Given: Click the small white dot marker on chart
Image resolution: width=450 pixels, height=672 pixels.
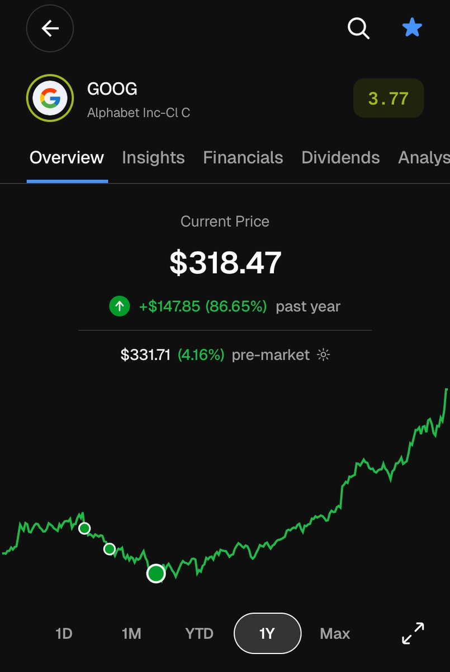Looking at the screenshot, I should click(85, 528).
